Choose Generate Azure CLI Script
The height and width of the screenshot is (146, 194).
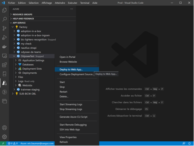click(77, 117)
